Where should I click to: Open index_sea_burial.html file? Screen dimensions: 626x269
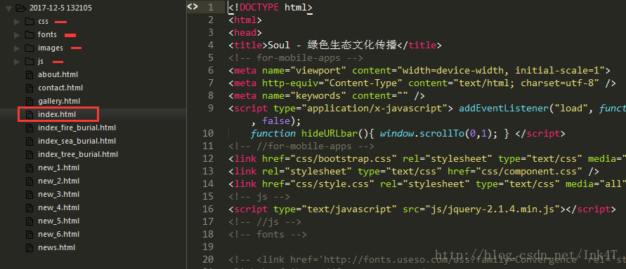(x=77, y=141)
